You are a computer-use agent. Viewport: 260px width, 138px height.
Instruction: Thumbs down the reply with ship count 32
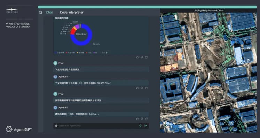coord(142,88)
